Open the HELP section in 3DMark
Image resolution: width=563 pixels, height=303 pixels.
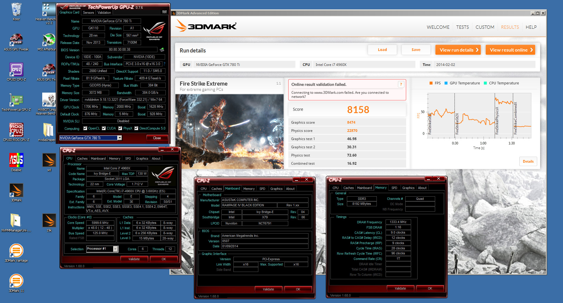point(531,27)
